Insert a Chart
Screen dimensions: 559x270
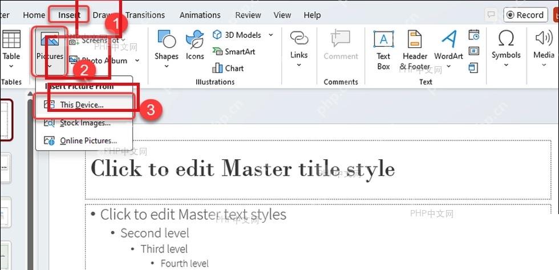[228, 68]
